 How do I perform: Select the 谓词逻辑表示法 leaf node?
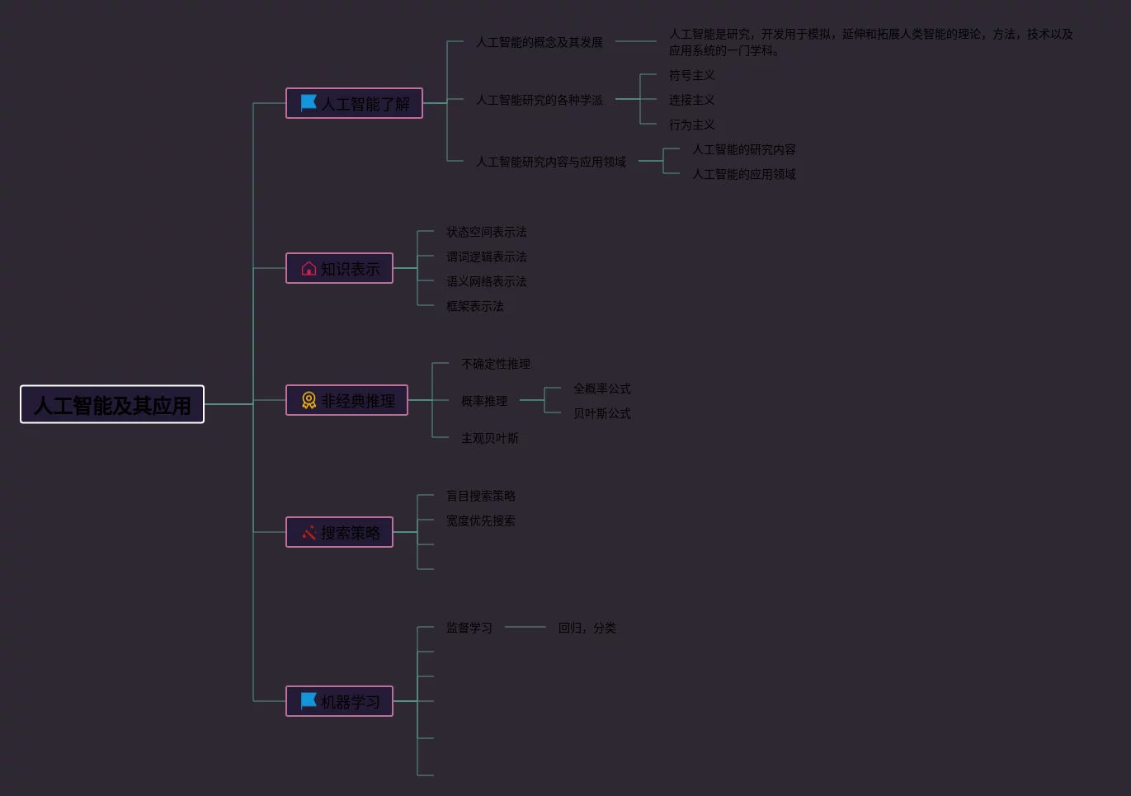pyautogui.click(x=486, y=257)
